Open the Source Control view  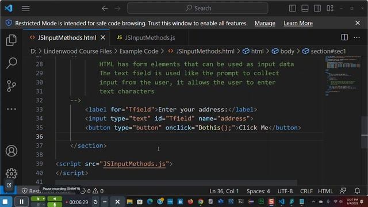point(11,86)
